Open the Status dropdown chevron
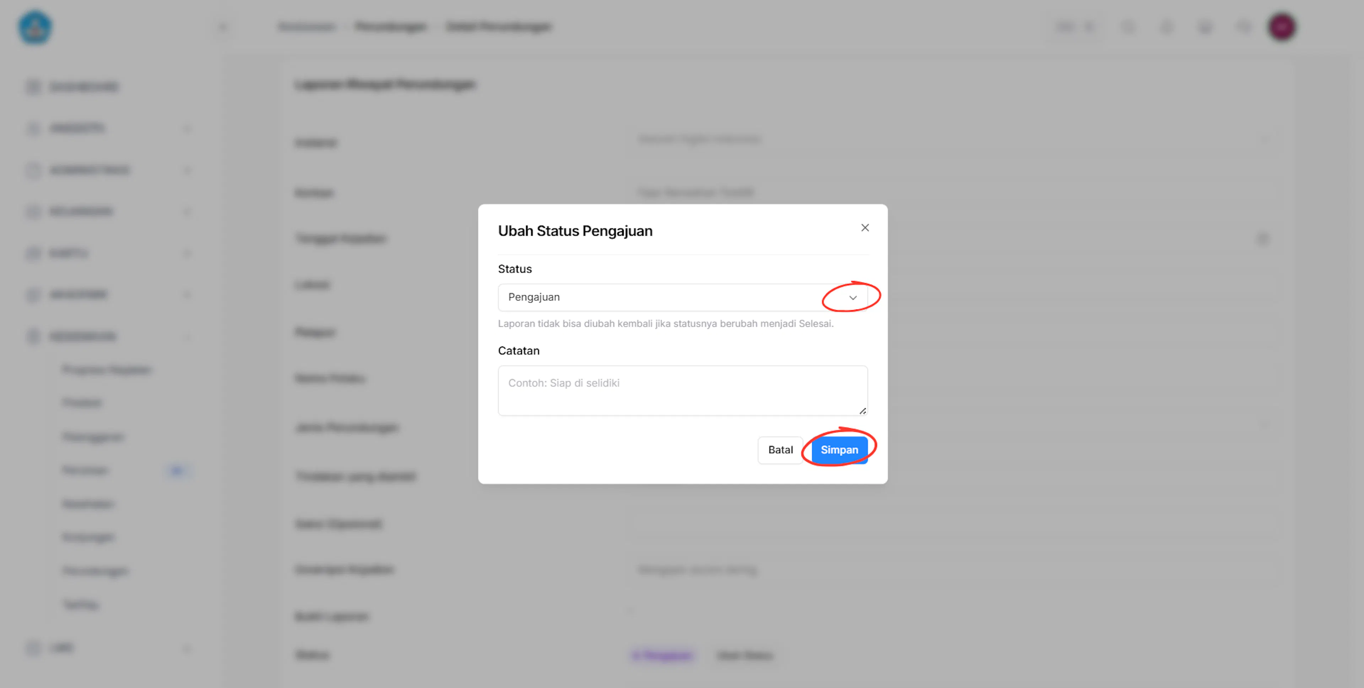 [852, 297]
